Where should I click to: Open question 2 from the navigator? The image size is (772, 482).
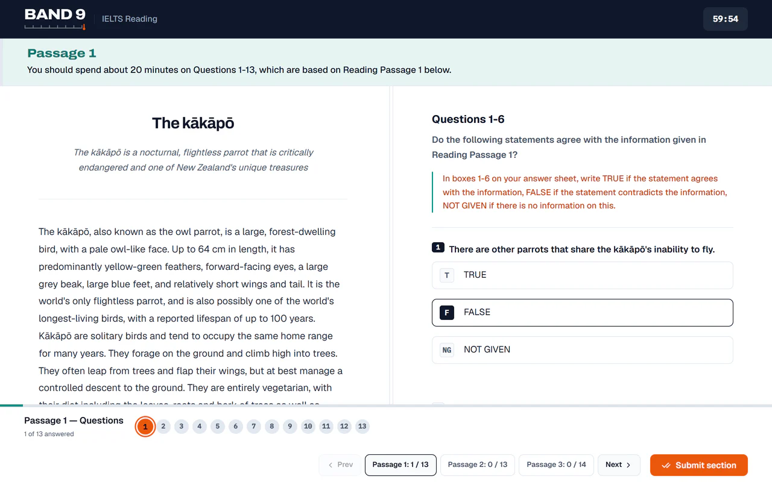[x=163, y=427]
